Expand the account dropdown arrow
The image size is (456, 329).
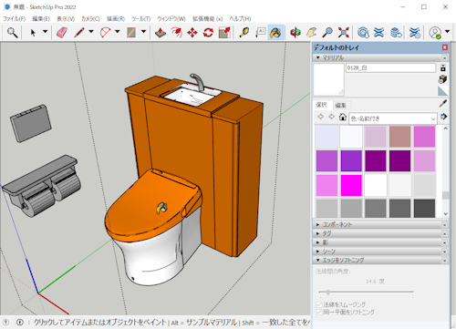click(x=447, y=32)
